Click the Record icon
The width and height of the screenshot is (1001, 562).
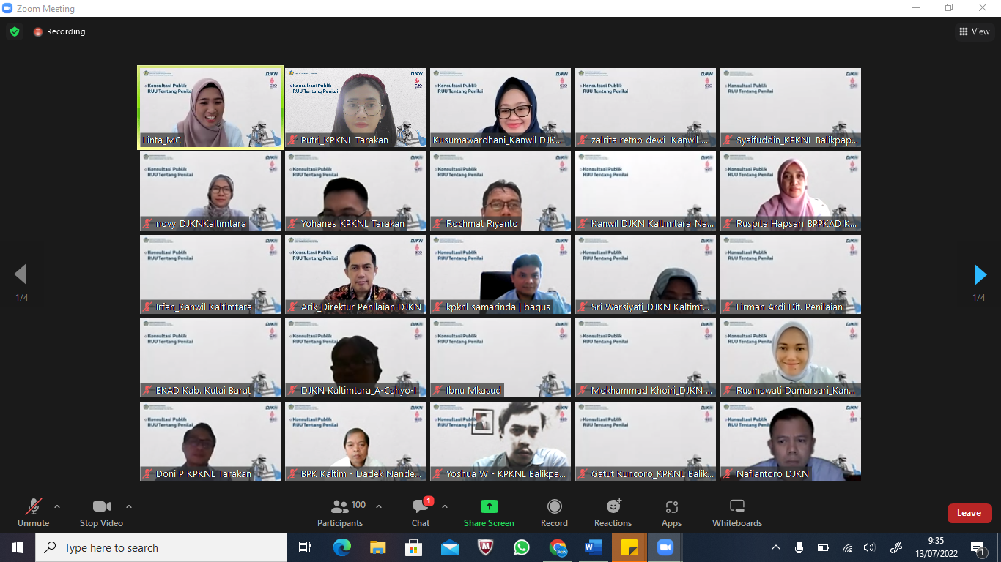click(555, 507)
